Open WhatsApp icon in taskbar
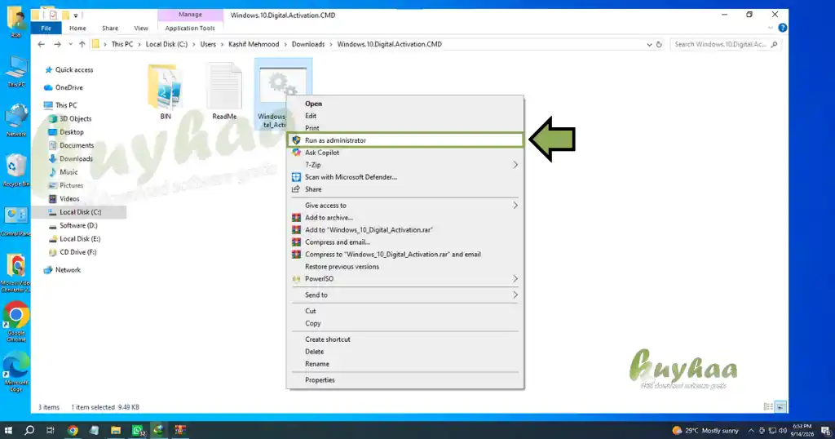This screenshot has width=835, height=439. click(137, 430)
